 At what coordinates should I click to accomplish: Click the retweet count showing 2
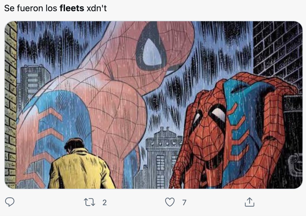click(x=104, y=203)
